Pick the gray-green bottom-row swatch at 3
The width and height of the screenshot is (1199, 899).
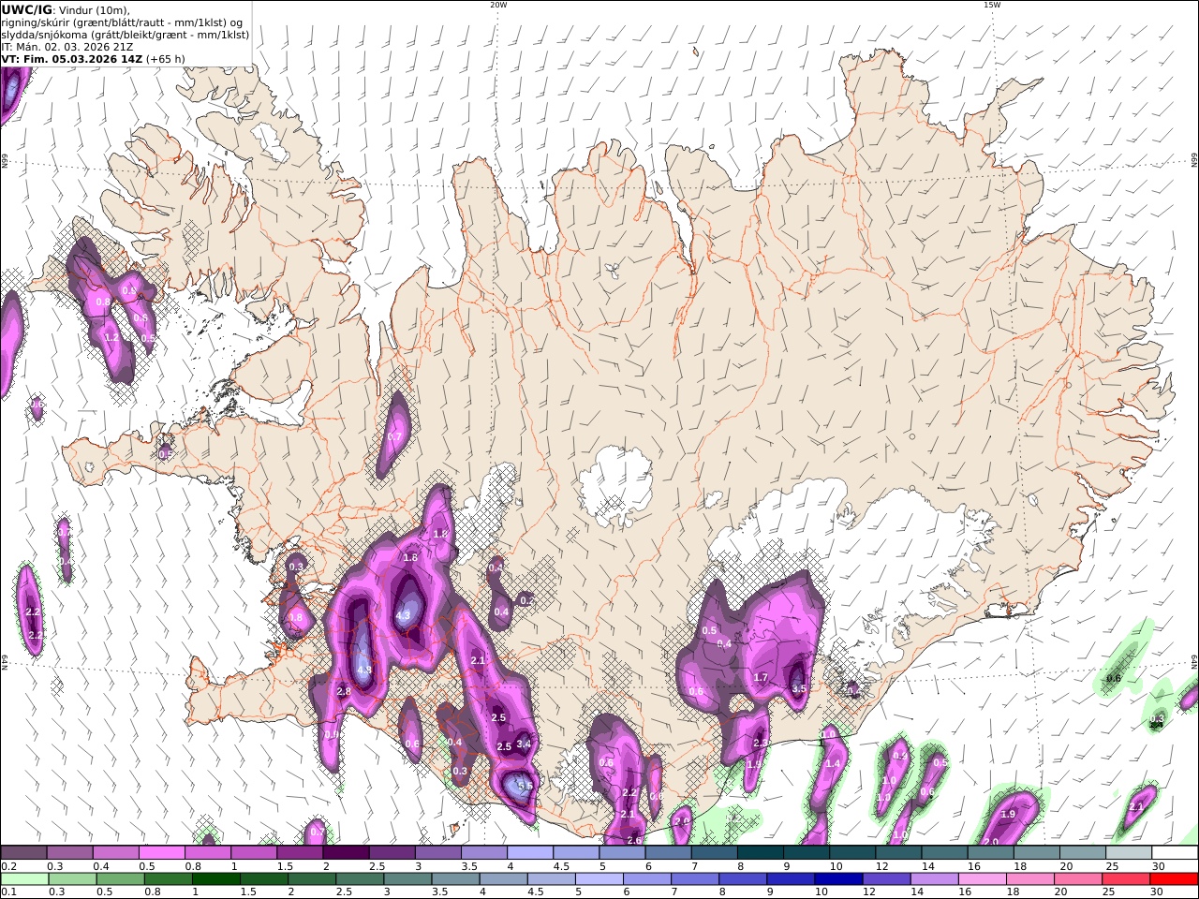pos(407,879)
